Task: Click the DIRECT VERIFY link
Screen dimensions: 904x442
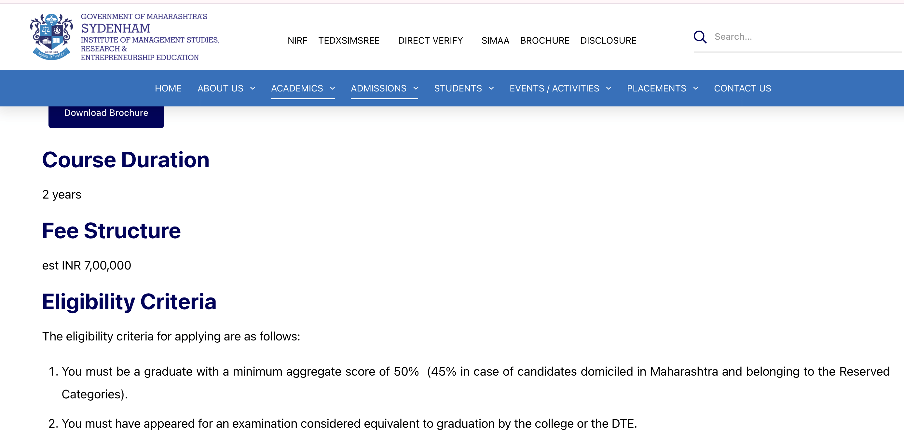Action: [x=430, y=40]
